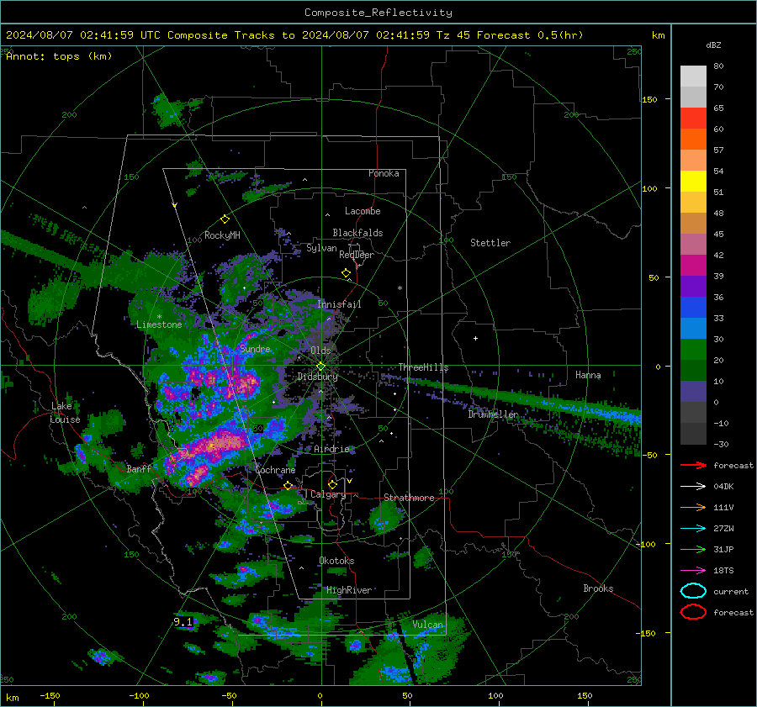Screen dimensions: 757x707
Task: Click the RockyMH label on map
Action: point(222,235)
